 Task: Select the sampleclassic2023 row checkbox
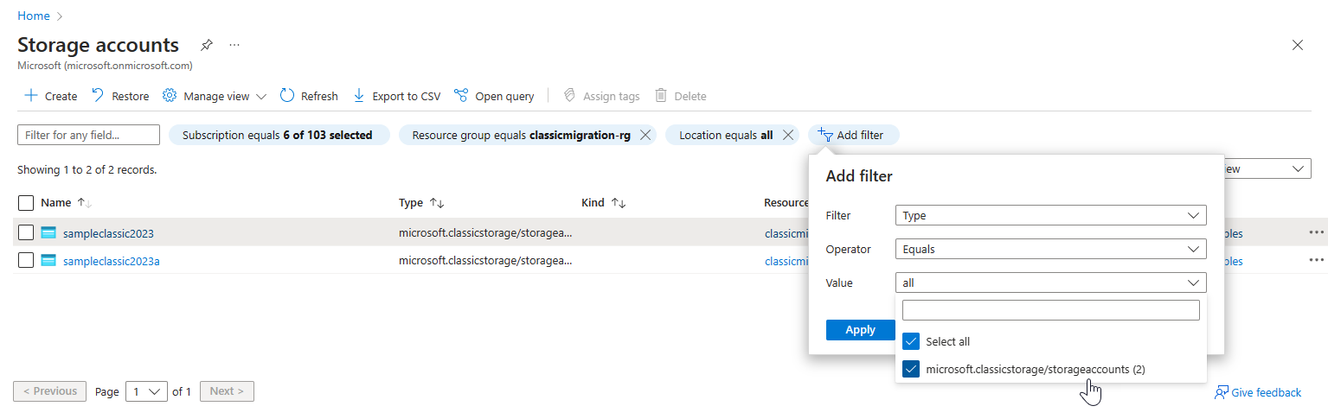click(x=26, y=232)
